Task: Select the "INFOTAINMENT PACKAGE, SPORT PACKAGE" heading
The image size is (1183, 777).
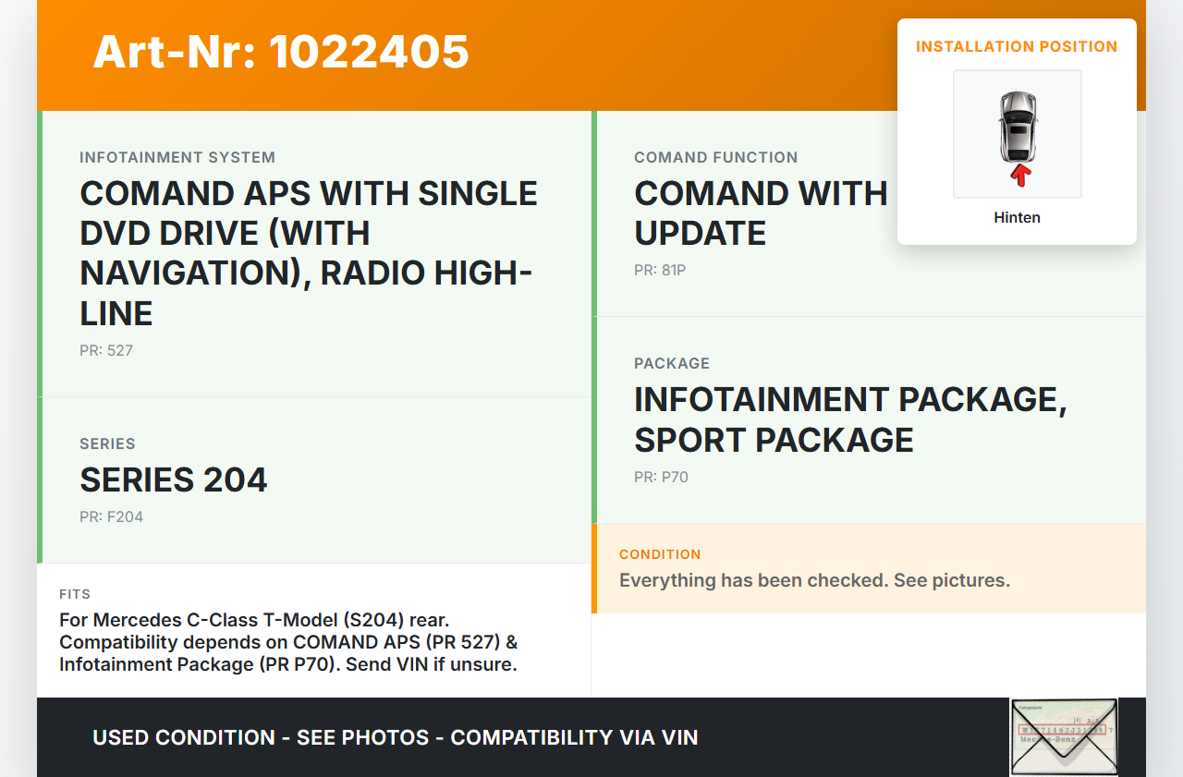Action: [x=850, y=419]
